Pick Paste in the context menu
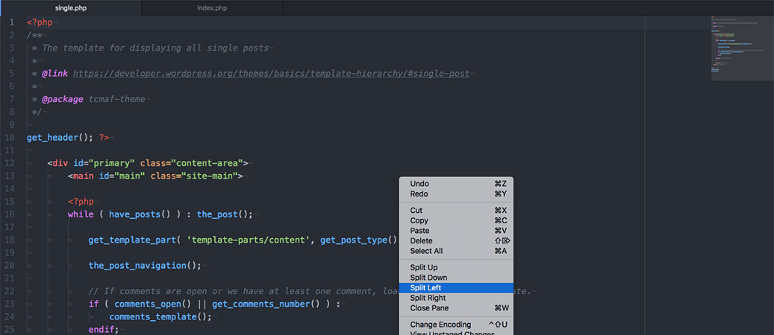Image resolution: width=774 pixels, height=335 pixels. [419, 231]
